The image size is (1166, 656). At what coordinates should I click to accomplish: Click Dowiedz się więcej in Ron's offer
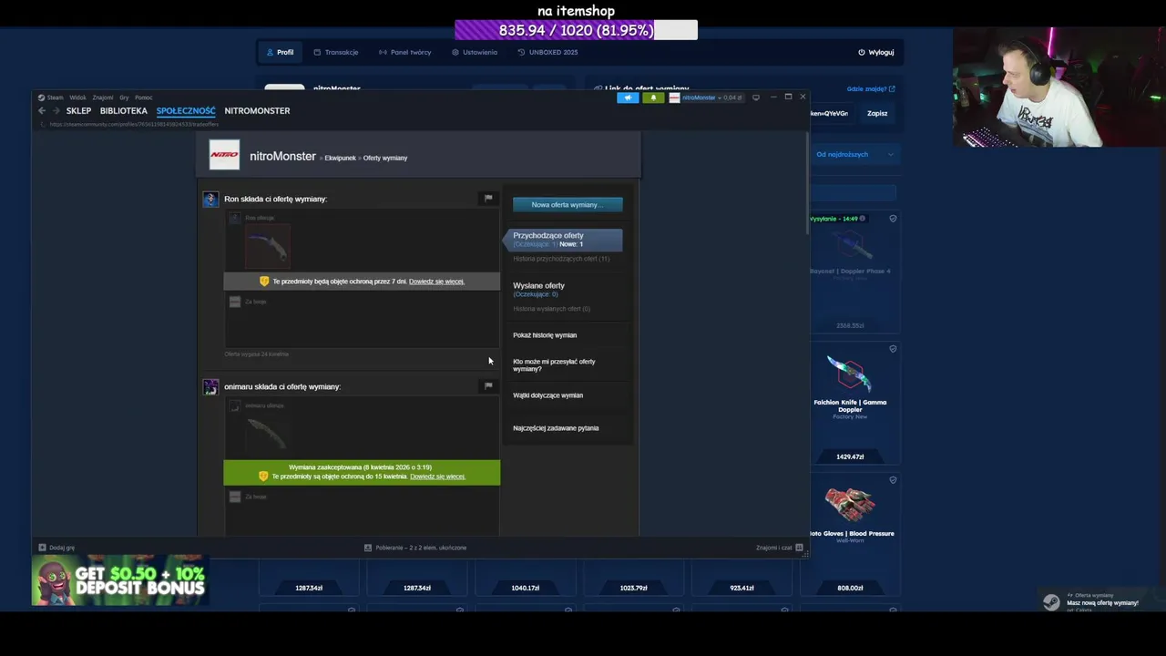436,282
